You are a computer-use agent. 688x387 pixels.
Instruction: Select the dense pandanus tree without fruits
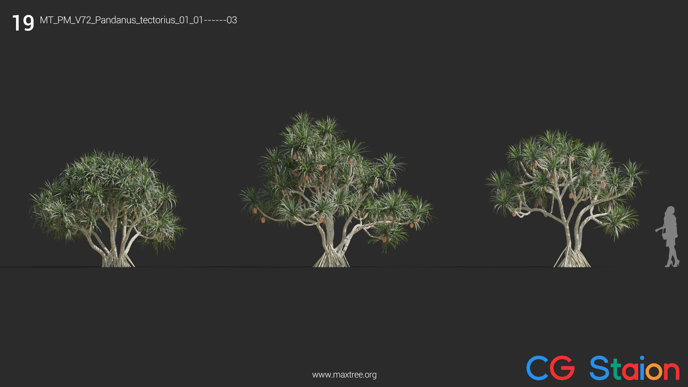[x=107, y=208]
